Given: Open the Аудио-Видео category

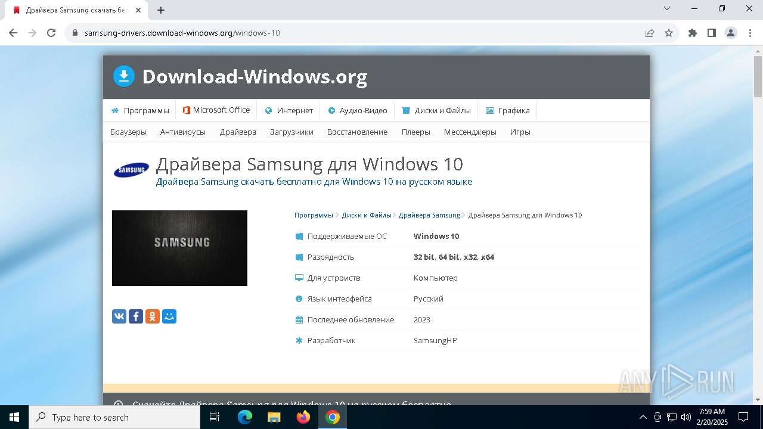Looking at the screenshot, I should (358, 110).
